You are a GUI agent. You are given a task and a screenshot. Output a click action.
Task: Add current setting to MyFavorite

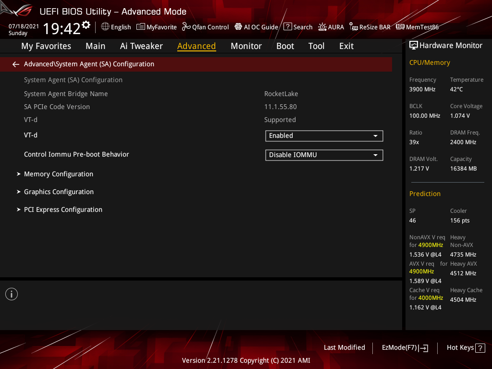point(157,27)
